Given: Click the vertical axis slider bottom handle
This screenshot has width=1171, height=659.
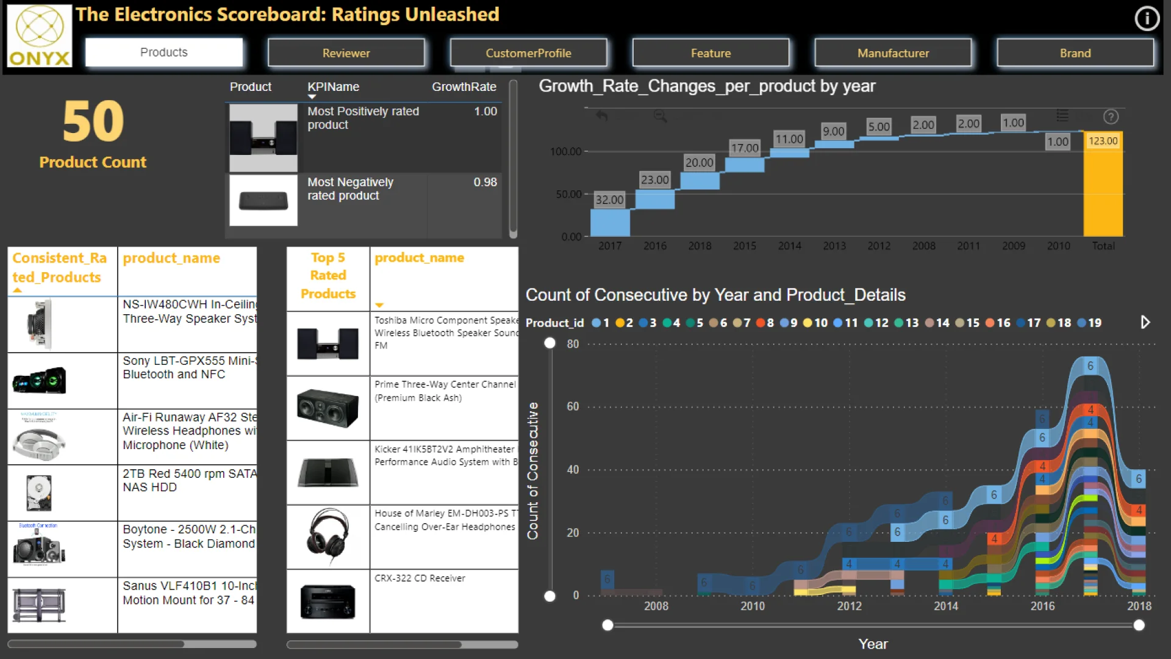Looking at the screenshot, I should [x=550, y=596].
